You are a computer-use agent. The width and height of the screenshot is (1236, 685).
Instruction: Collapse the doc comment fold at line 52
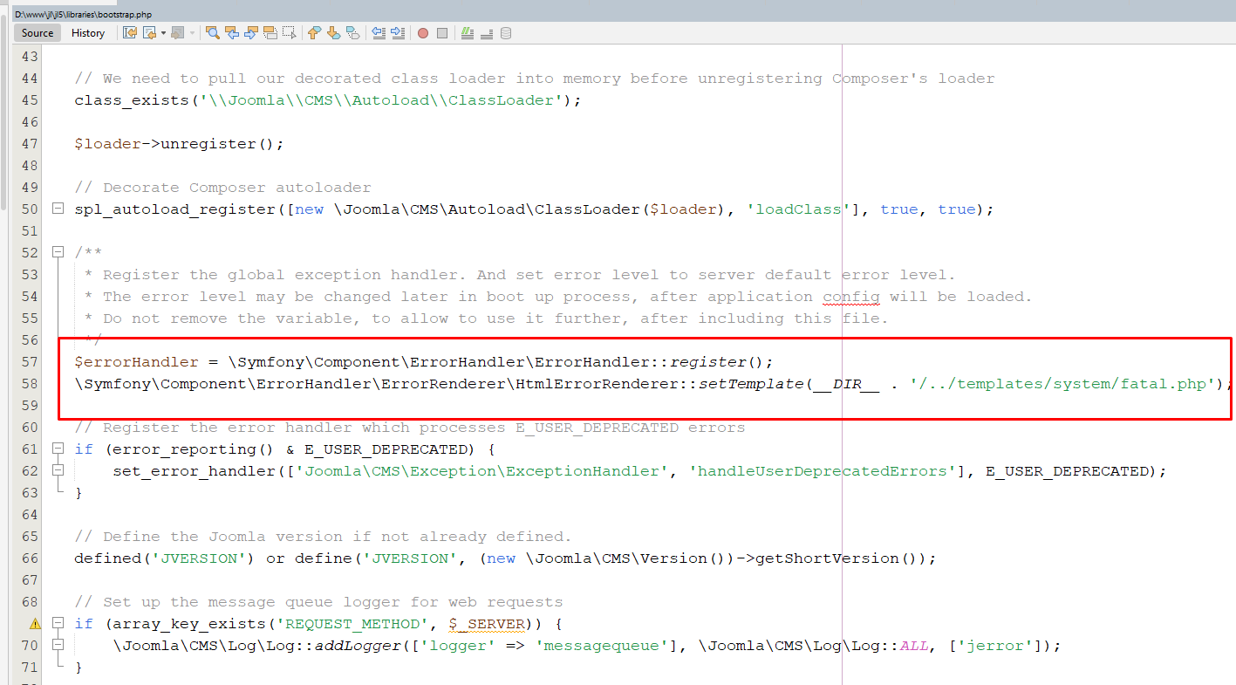pos(58,252)
